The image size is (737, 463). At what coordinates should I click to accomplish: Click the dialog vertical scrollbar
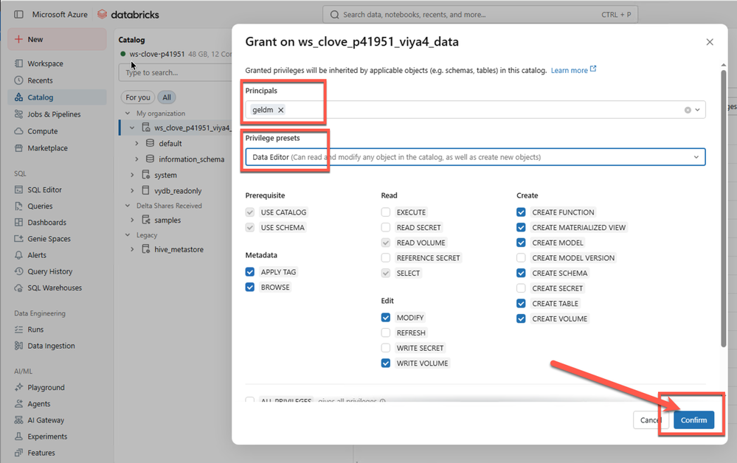click(724, 208)
